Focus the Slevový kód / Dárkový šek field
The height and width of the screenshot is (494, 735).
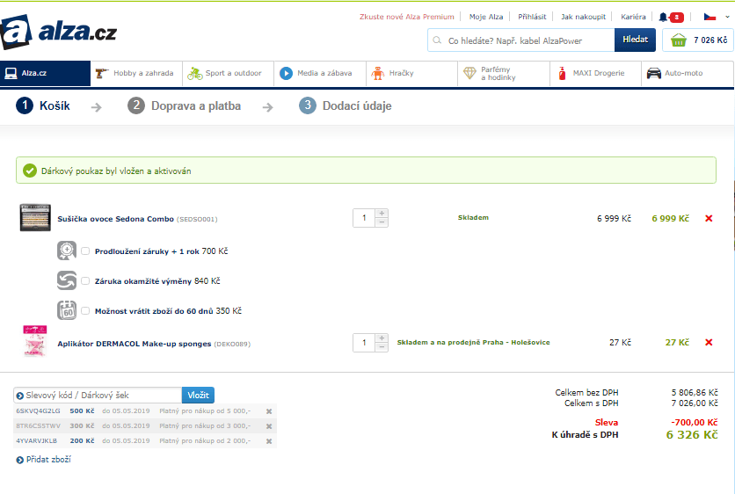point(98,395)
